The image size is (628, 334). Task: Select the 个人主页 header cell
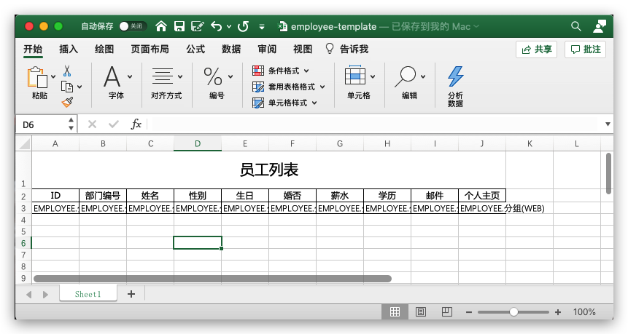click(482, 196)
